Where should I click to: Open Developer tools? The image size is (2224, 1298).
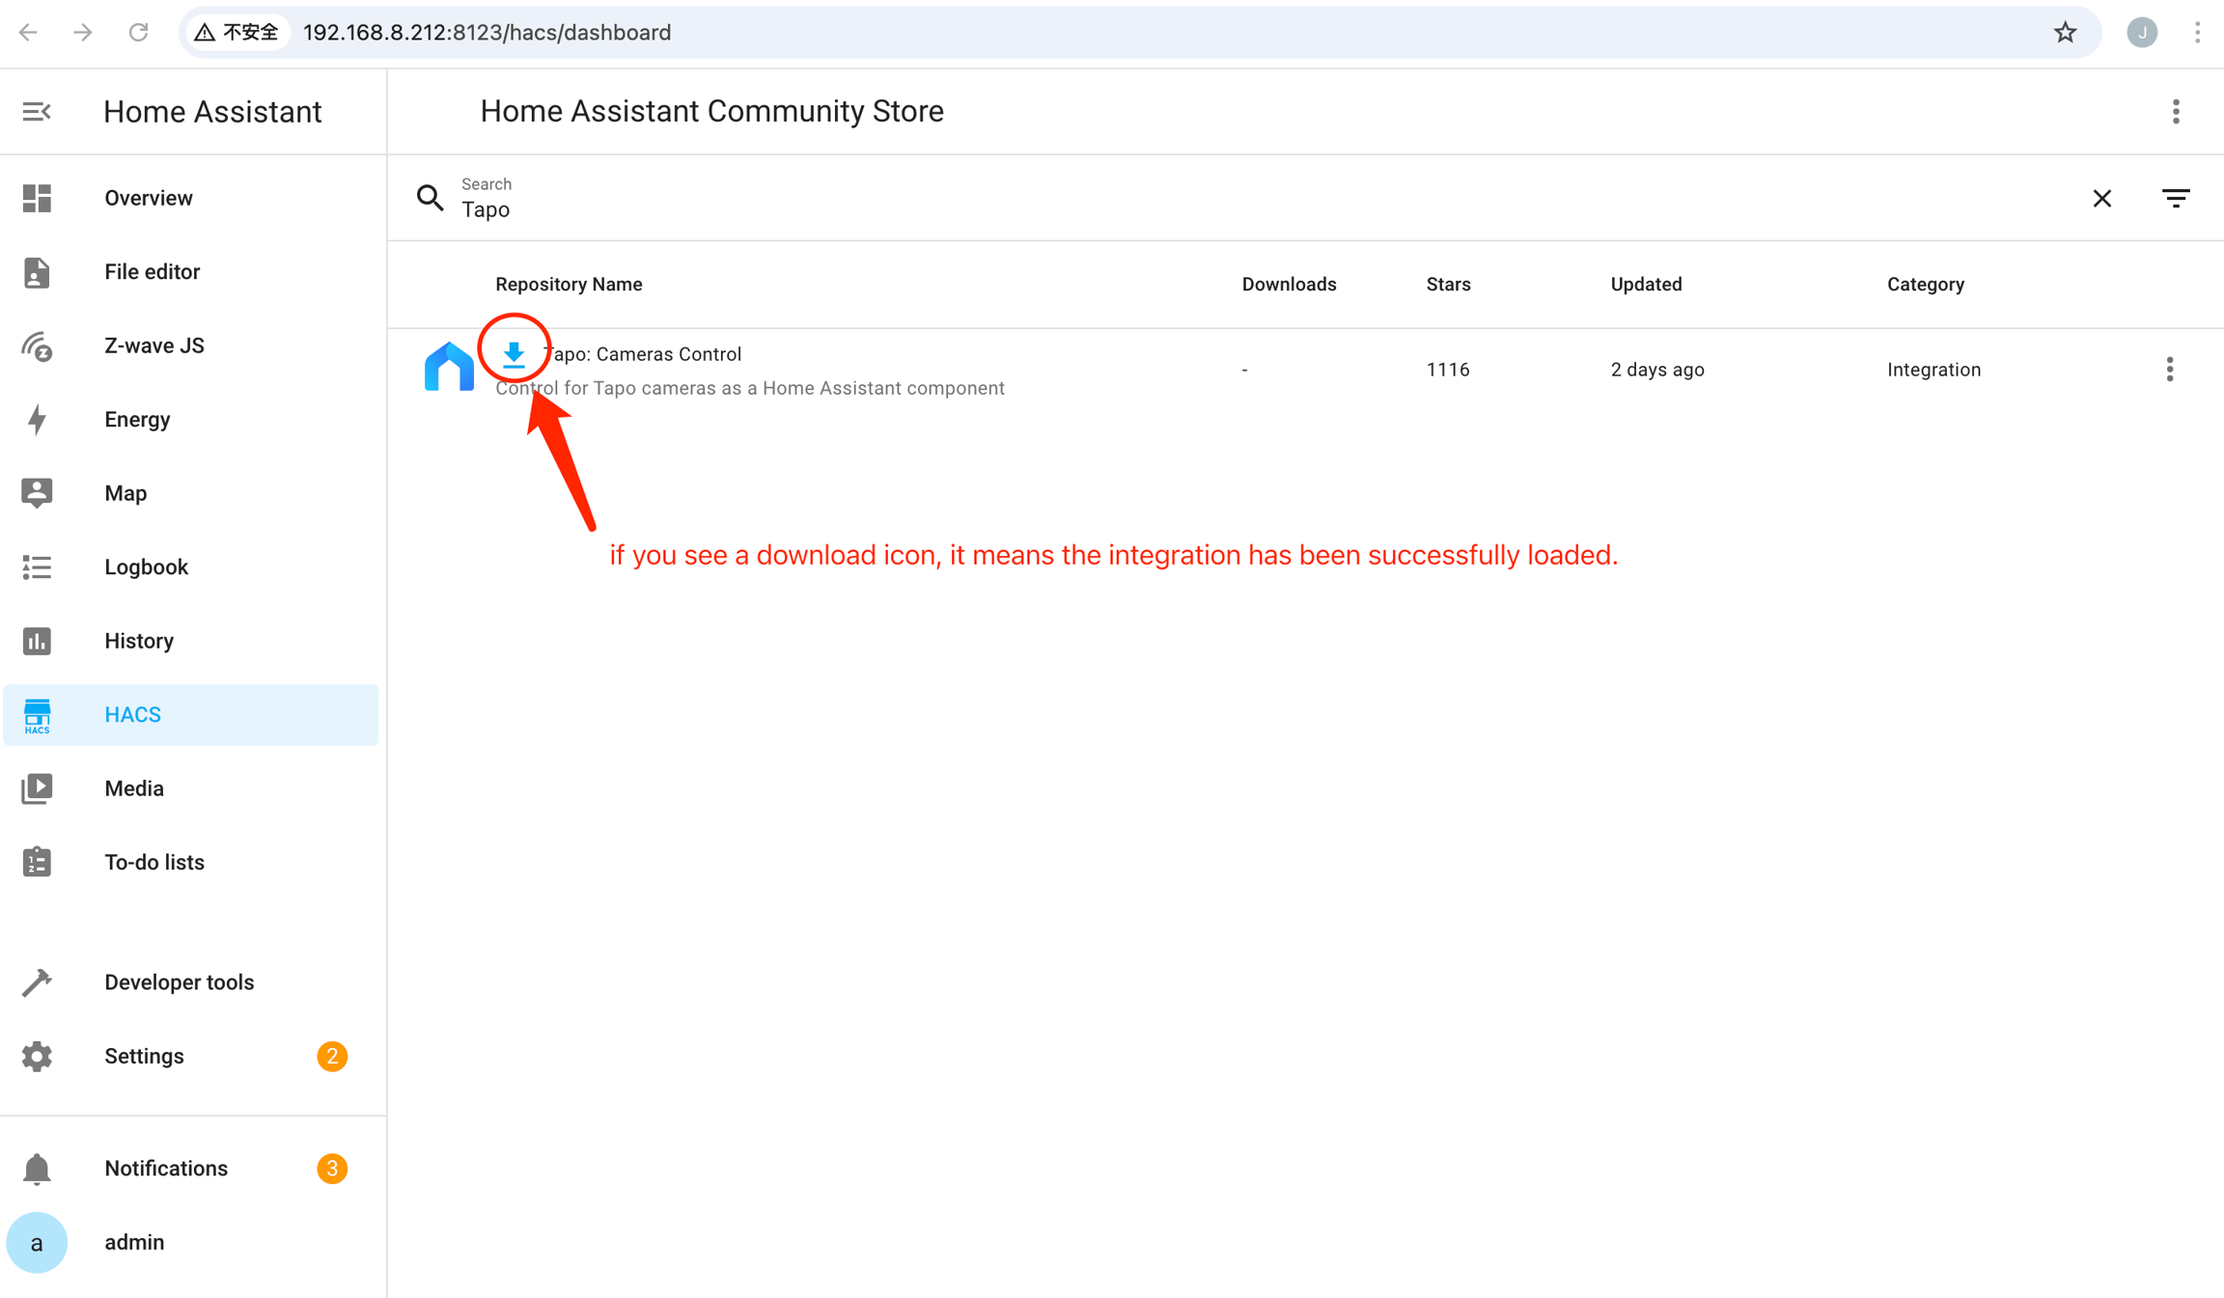click(x=179, y=982)
